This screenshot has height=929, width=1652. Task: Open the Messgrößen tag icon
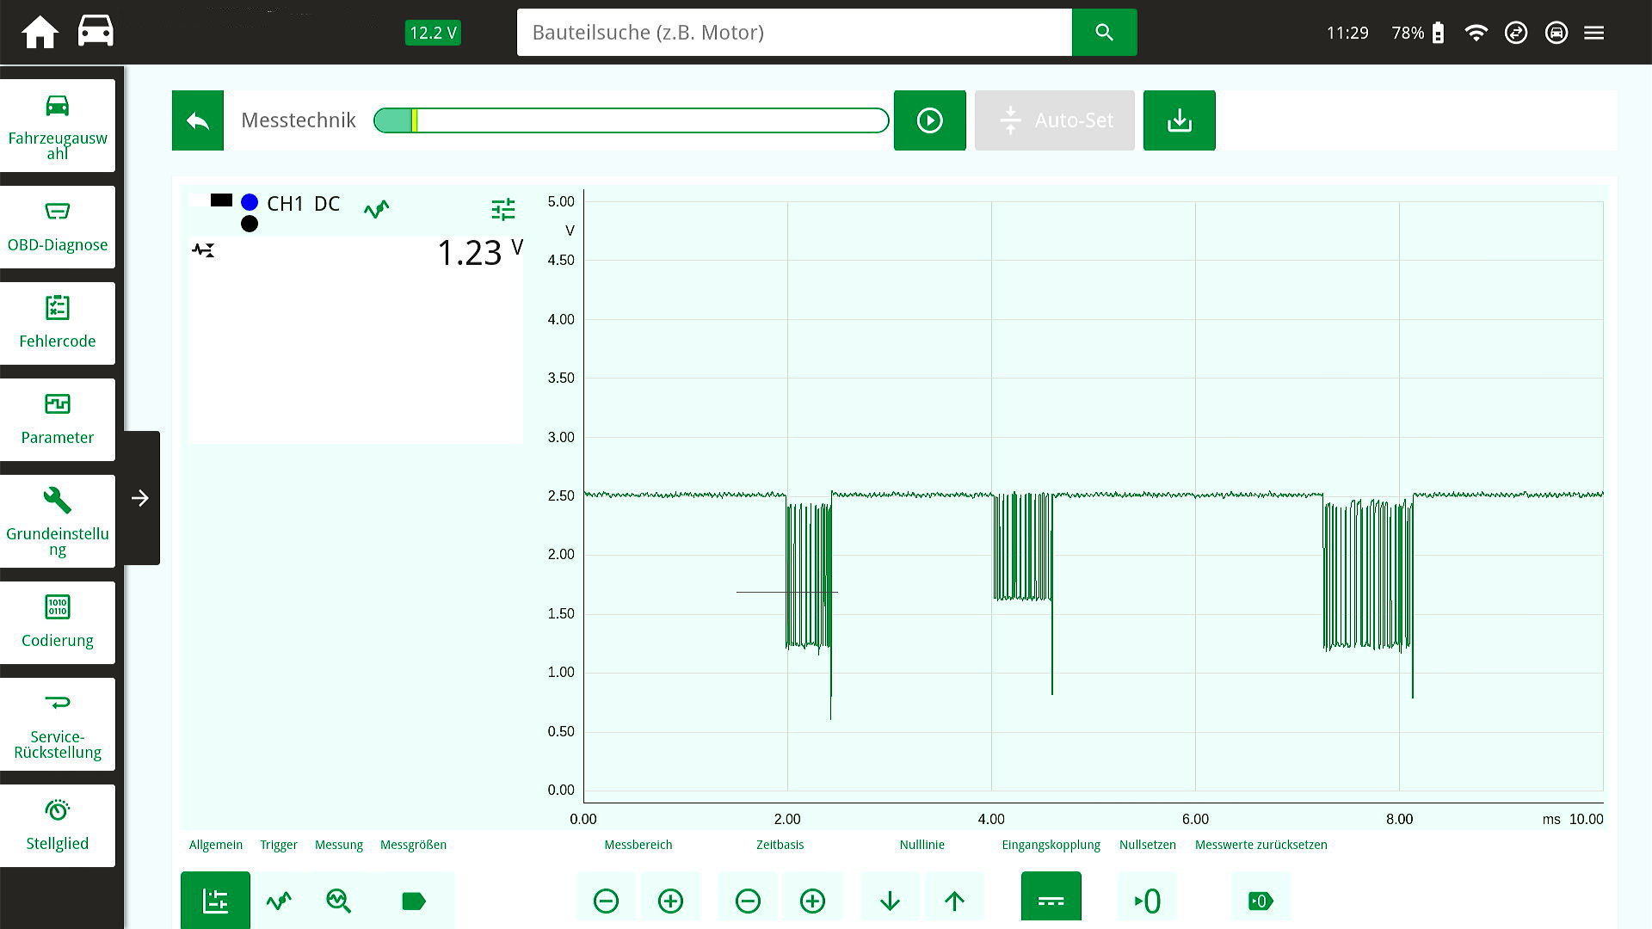(414, 901)
